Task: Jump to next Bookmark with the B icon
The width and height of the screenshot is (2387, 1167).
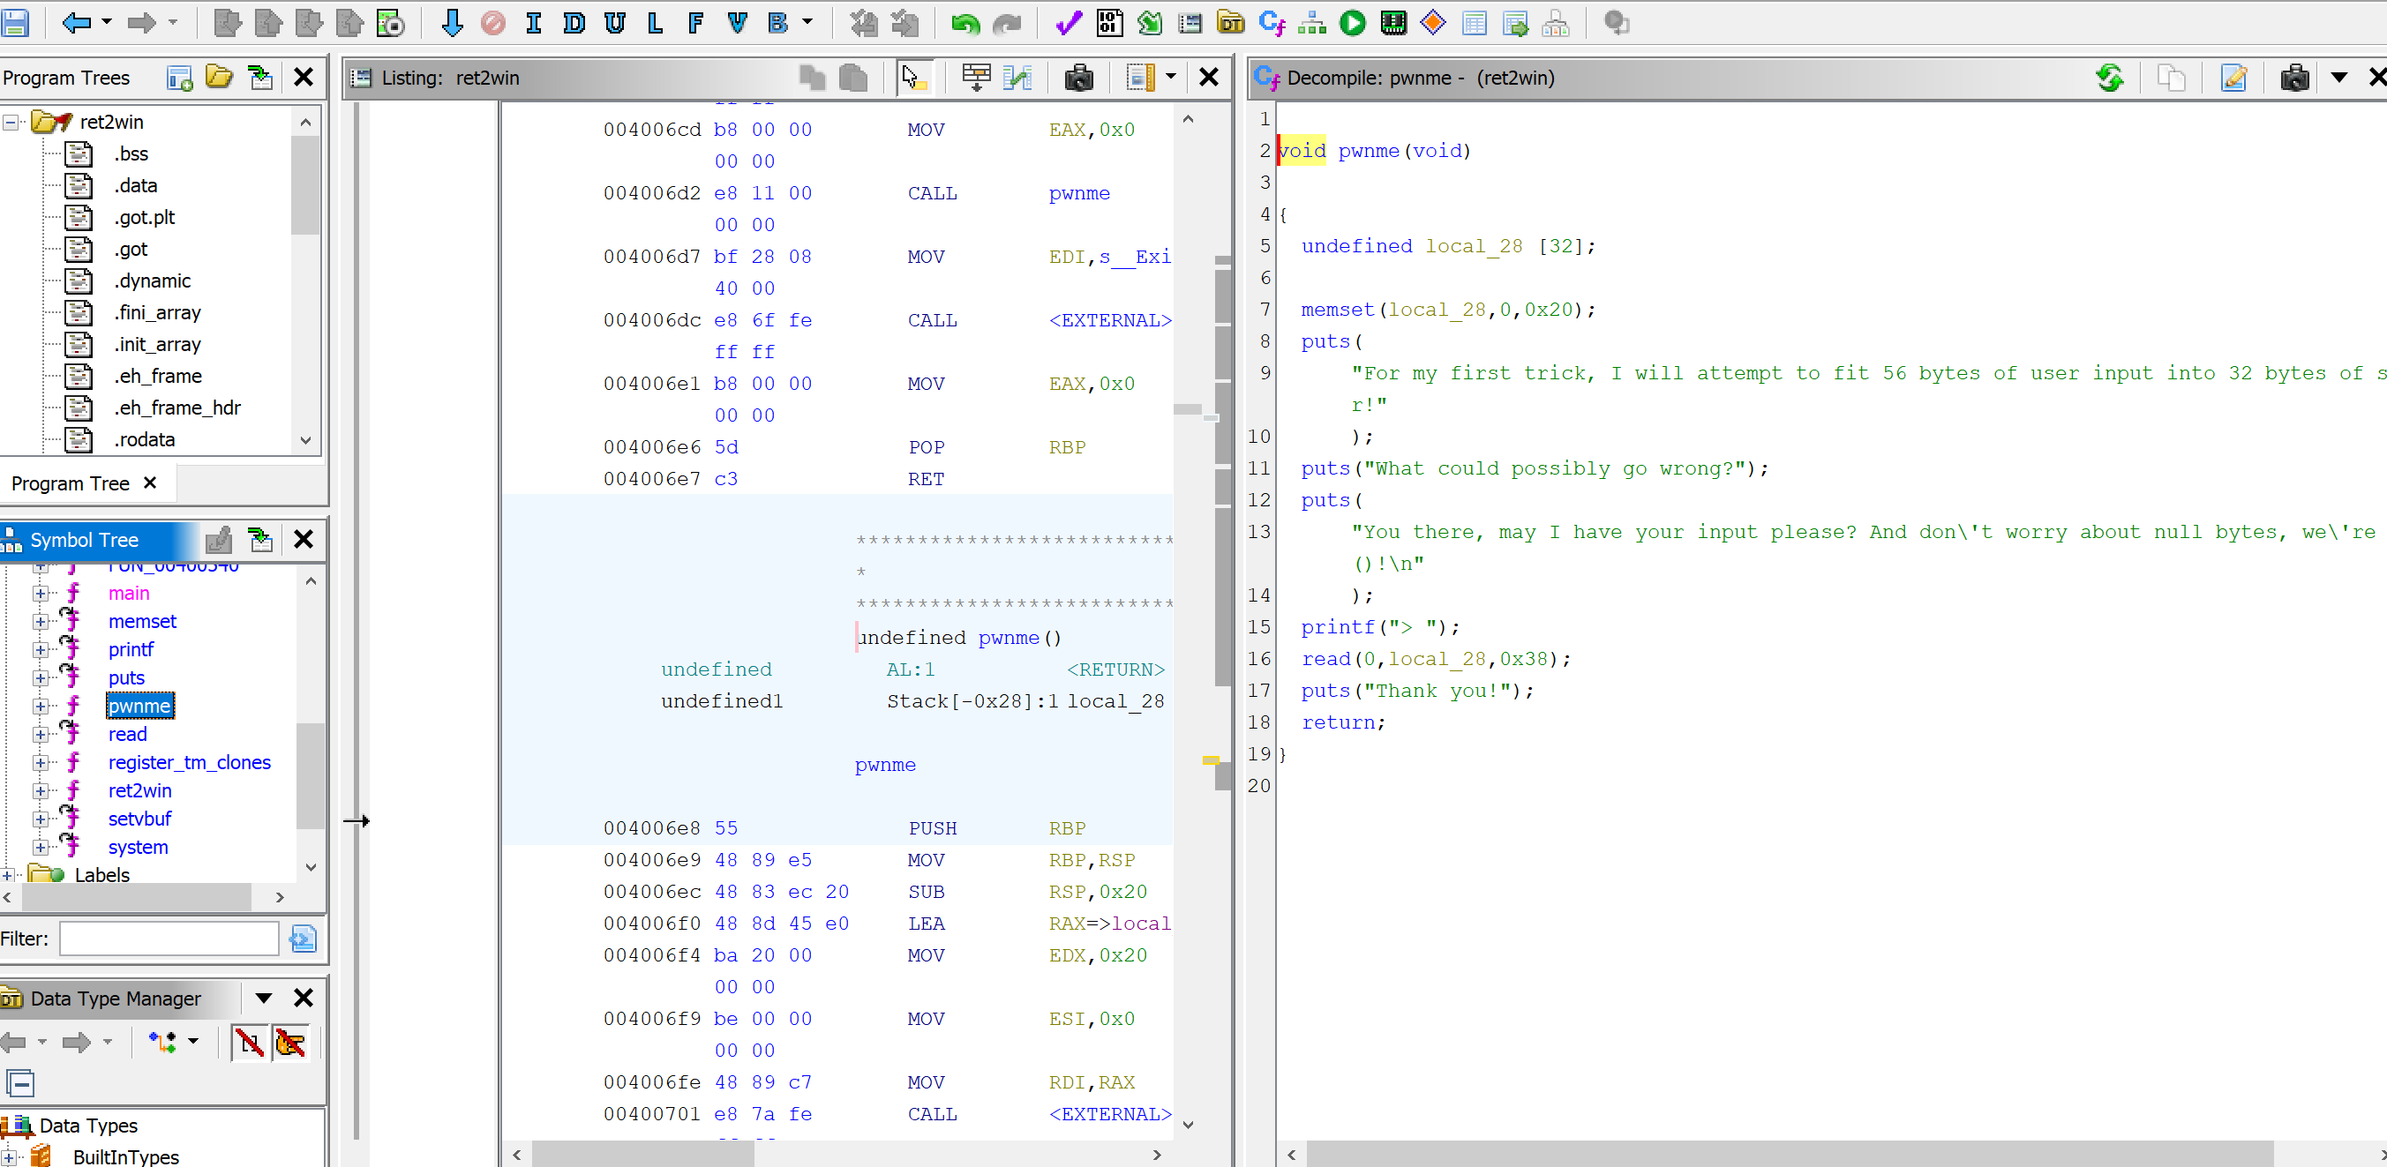Action: pos(777,23)
